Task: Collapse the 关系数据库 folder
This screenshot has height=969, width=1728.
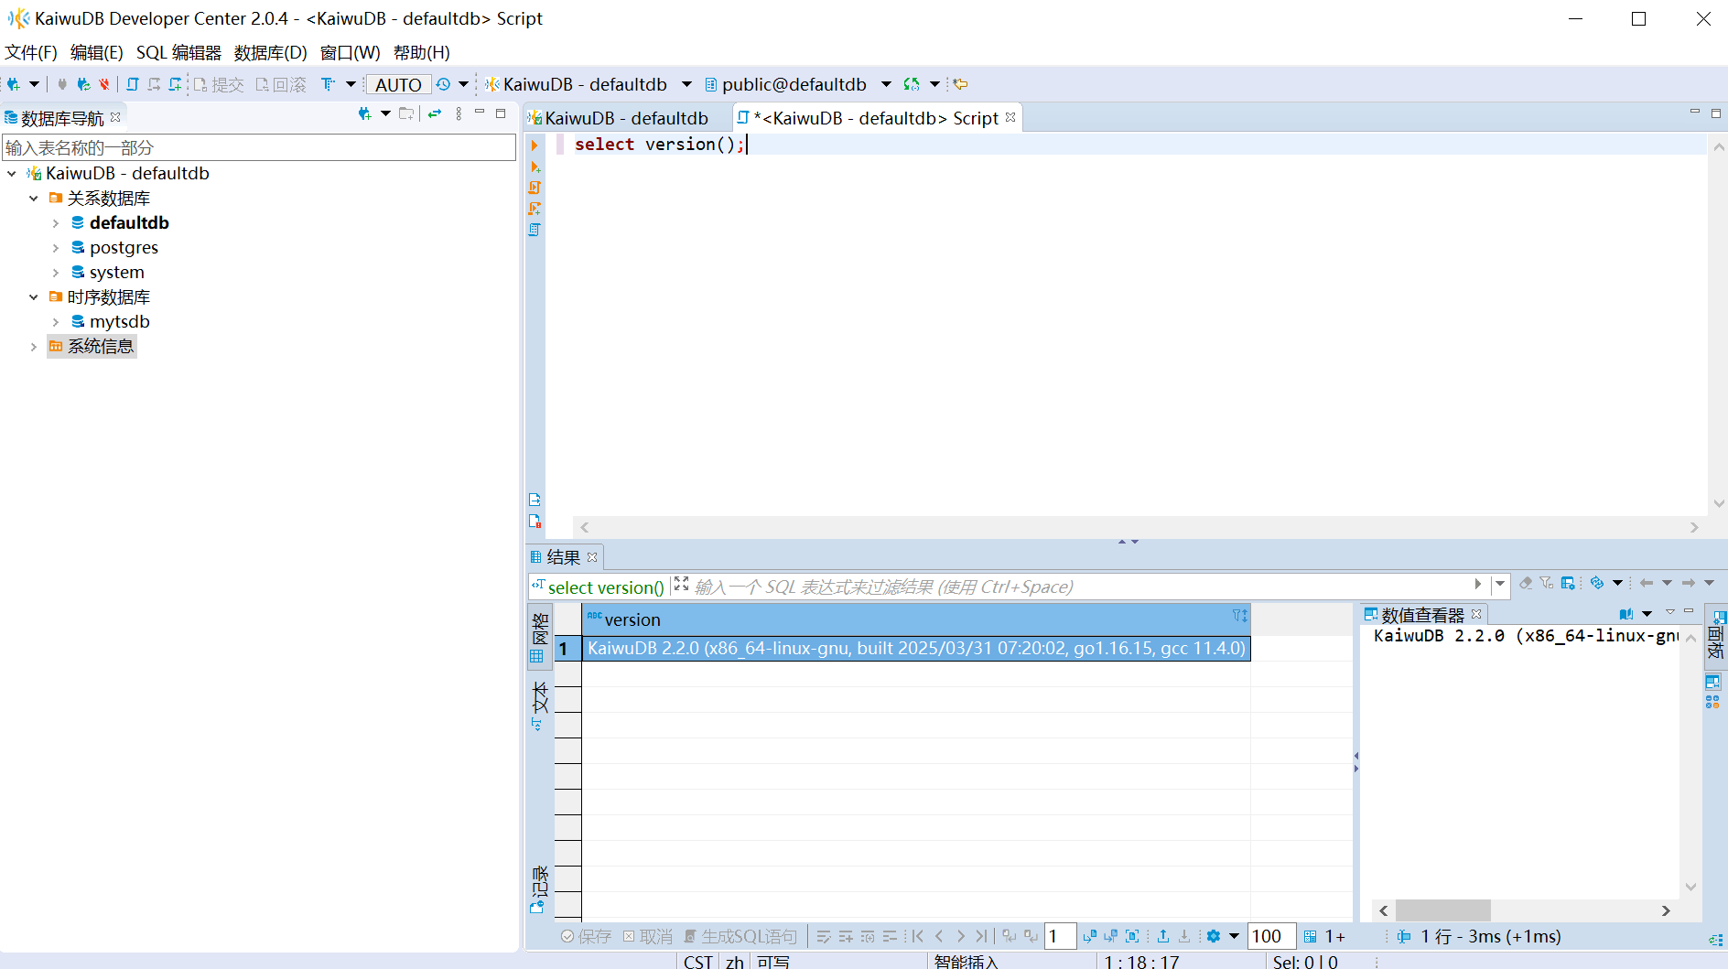Action: [x=34, y=198]
